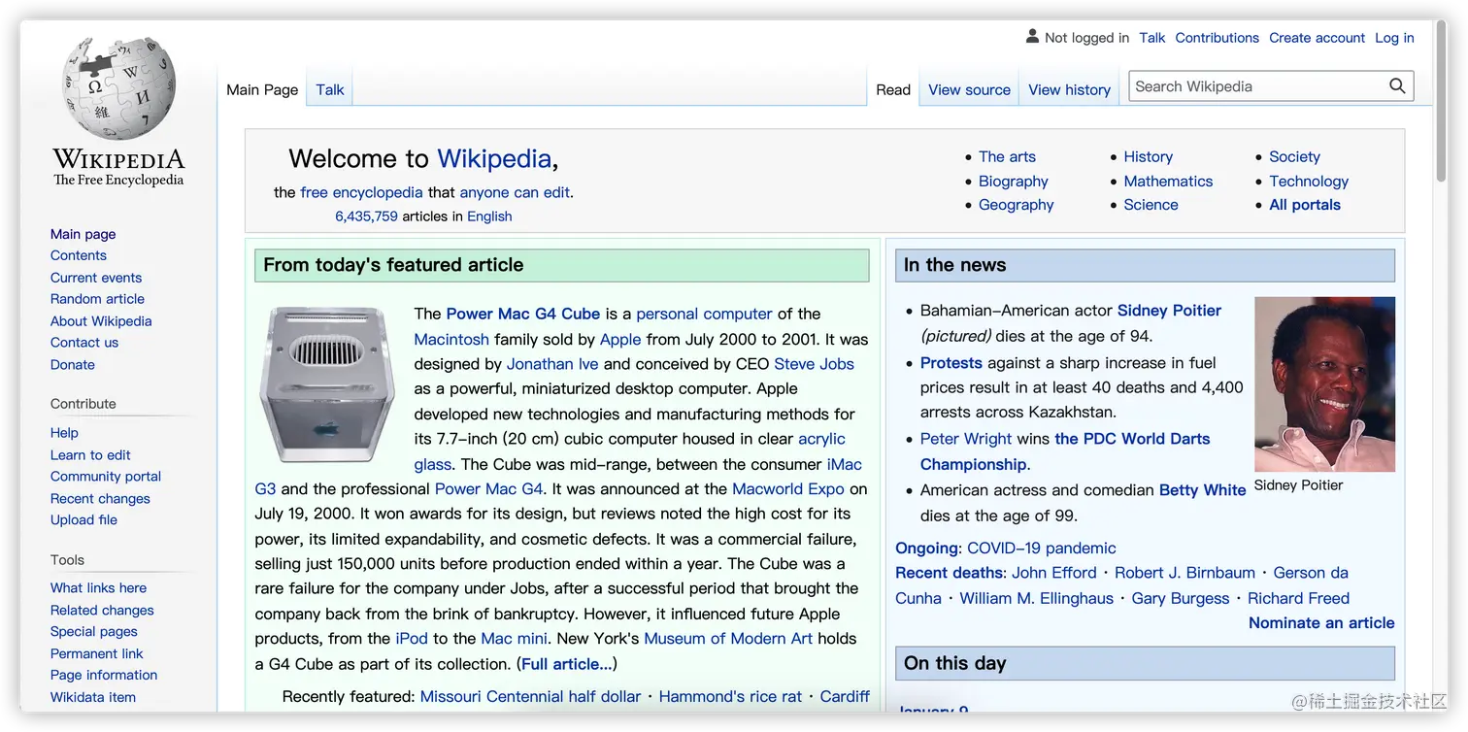Open Page information

coord(104,676)
